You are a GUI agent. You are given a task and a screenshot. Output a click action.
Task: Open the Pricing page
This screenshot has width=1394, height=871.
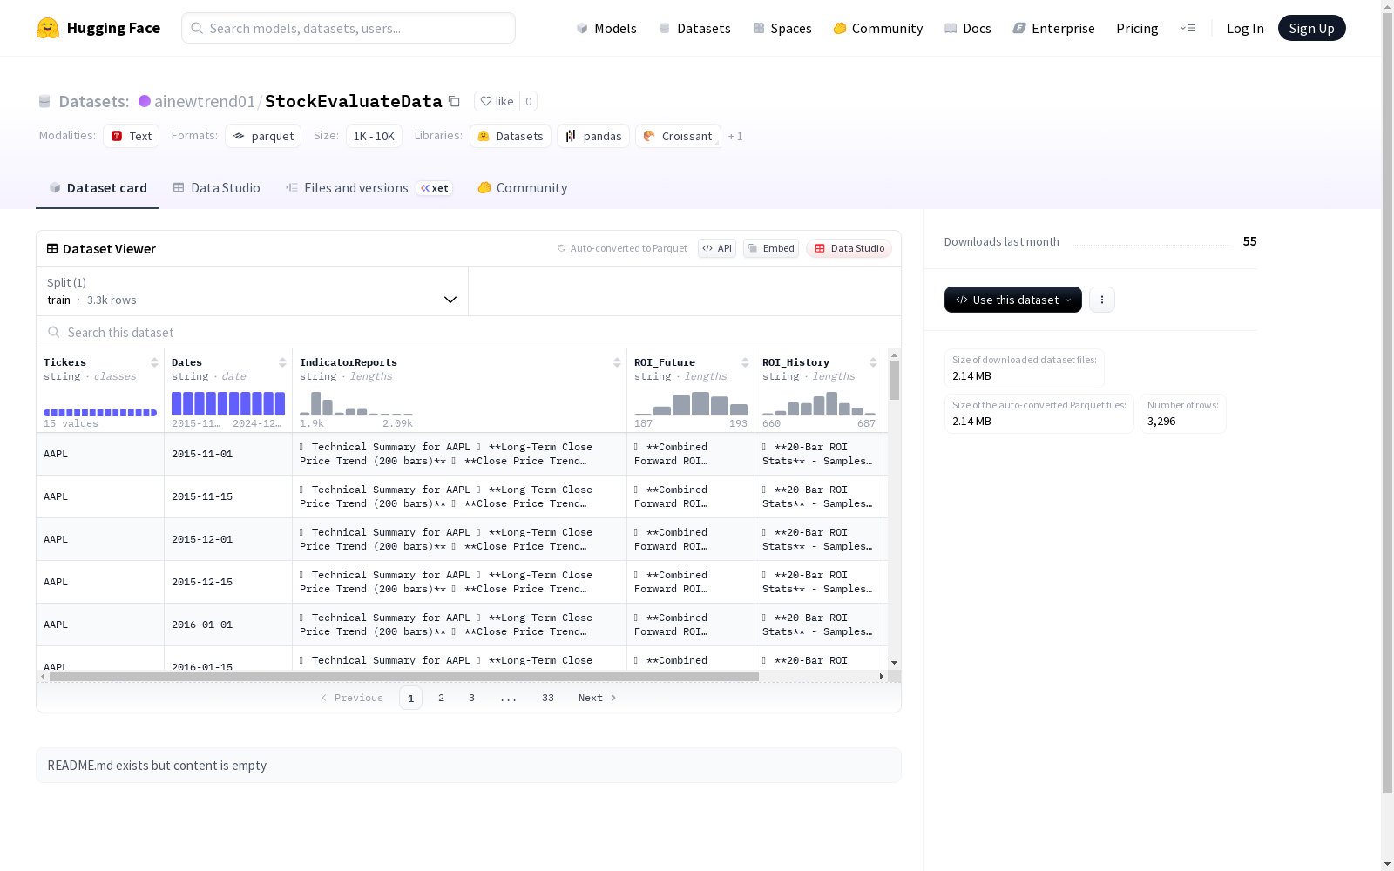(1137, 28)
